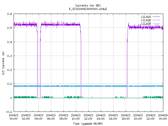This screenshot has width=168, height=126.
Task: Click the 0.4 y-axis tick value
Action: click(9, 42)
